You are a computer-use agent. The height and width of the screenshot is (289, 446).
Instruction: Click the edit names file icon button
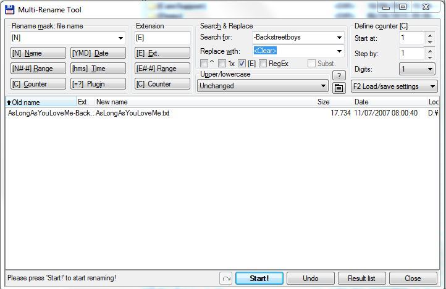point(339,87)
